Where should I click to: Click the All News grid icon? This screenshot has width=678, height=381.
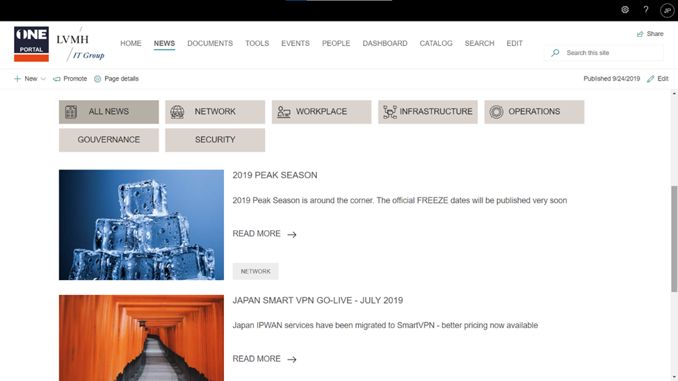[71, 112]
